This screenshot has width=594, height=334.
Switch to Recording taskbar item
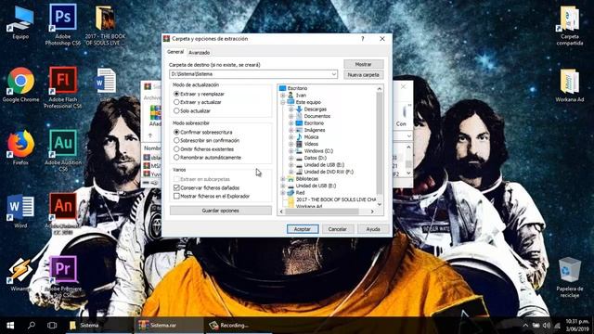tap(239, 326)
